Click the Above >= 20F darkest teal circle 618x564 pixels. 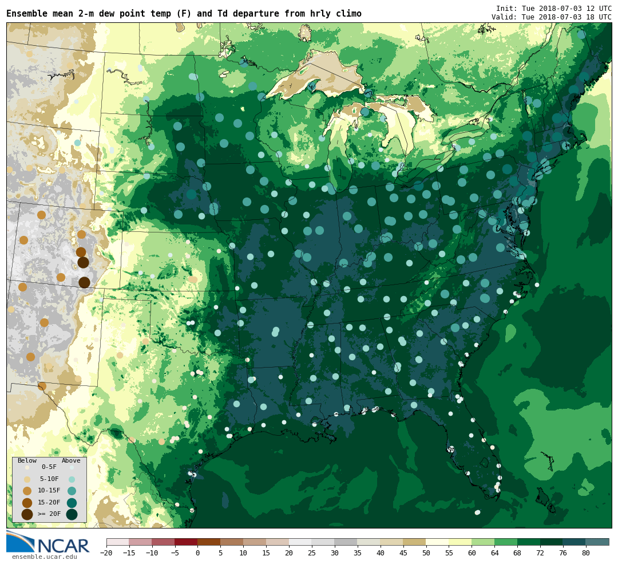pos(72,514)
